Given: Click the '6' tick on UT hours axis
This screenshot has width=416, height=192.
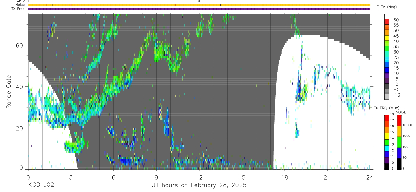Looking at the screenshot, I should [113, 177].
